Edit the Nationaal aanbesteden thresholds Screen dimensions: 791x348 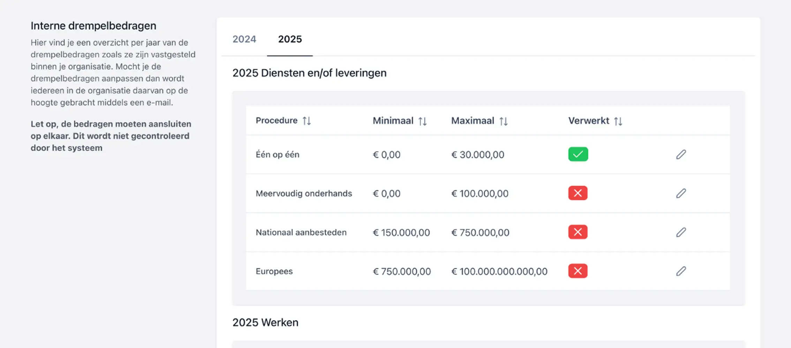click(x=680, y=232)
